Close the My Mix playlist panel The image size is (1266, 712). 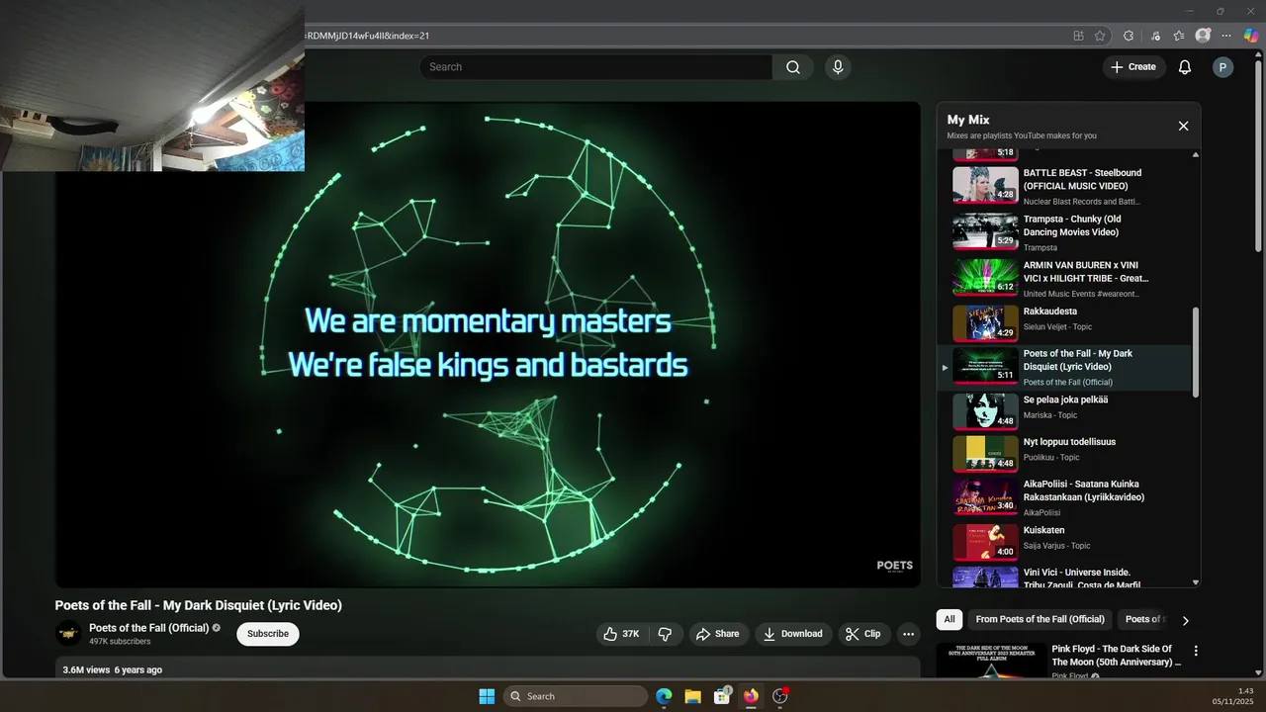(1183, 126)
